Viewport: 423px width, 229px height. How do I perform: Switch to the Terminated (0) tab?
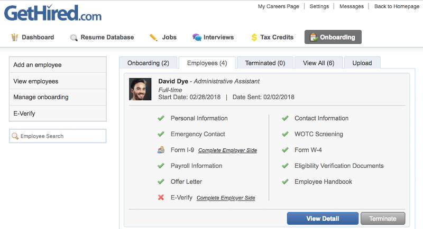(x=265, y=63)
